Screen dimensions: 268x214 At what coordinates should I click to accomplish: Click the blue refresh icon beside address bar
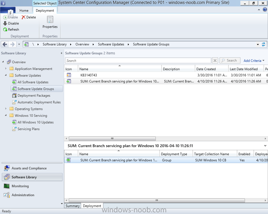[264, 44]
